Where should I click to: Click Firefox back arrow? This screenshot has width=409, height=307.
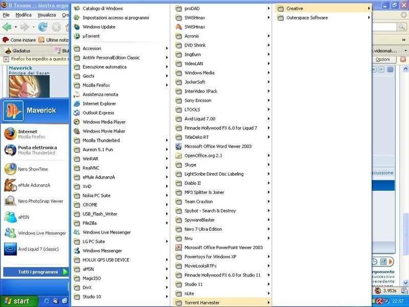tap(7, 27)
